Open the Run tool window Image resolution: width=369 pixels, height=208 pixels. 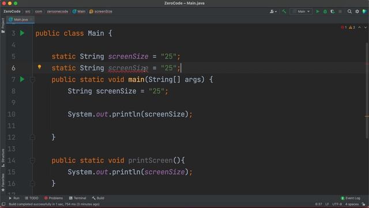pyautogui.click(x=14, y=198)
